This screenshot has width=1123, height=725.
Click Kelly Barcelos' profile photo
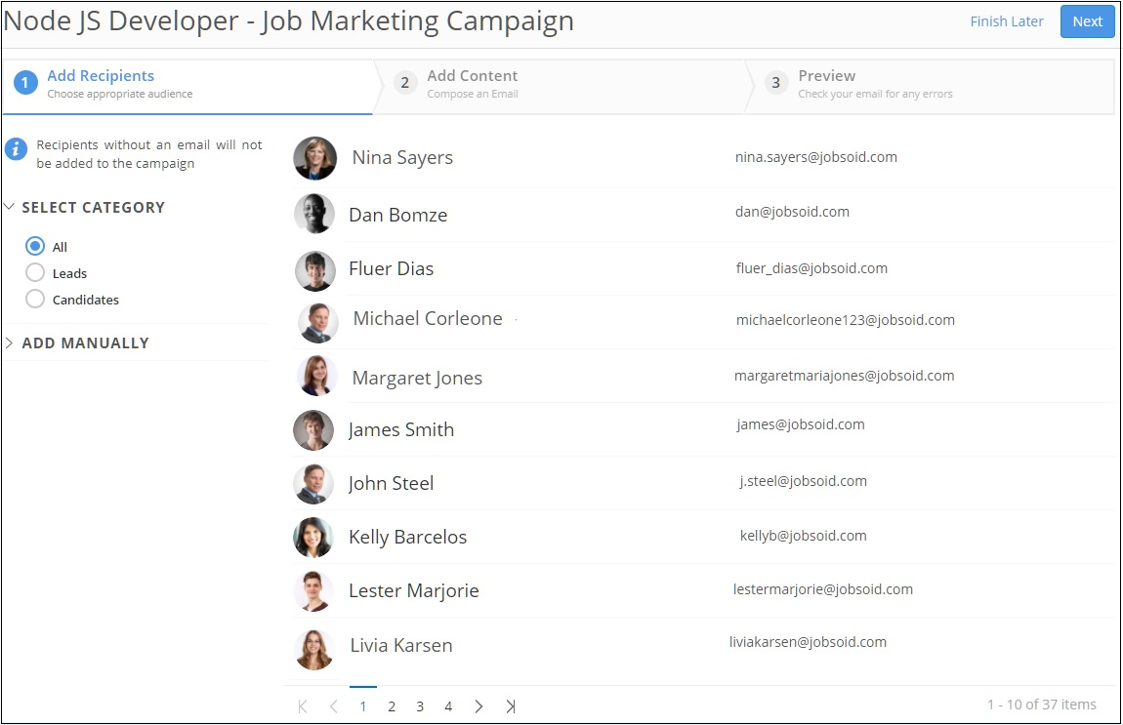[x=313, y=538]
